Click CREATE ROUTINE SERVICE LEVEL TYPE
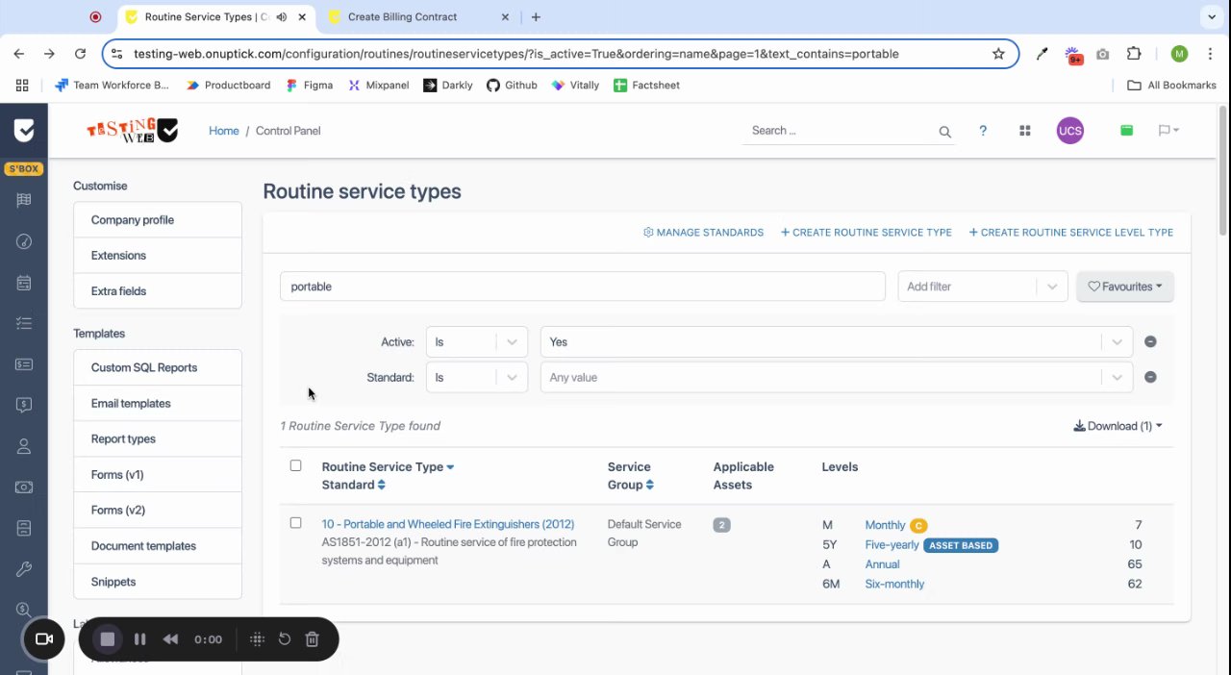The width and height of the screenshot is (1231, 675). (x=1070, y=233)
